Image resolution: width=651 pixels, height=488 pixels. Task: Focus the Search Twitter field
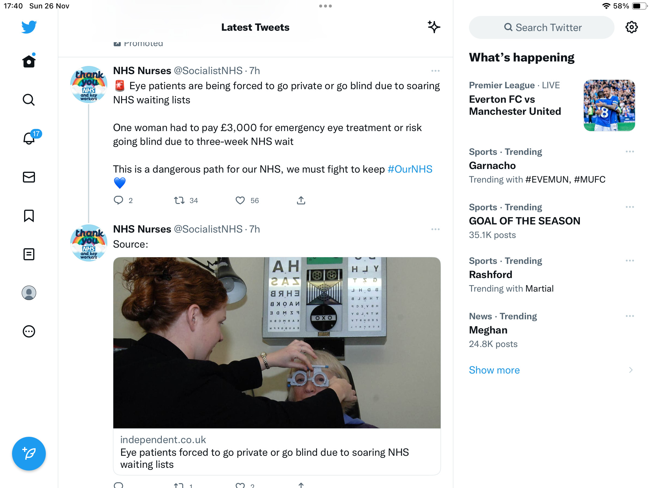coord(542,27)
